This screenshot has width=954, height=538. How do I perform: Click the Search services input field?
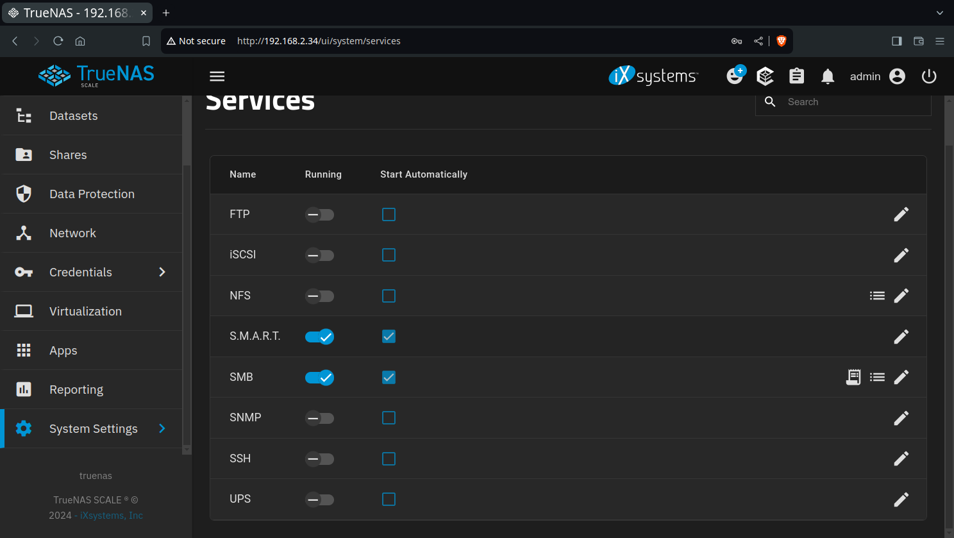click(x=843, y=103)
